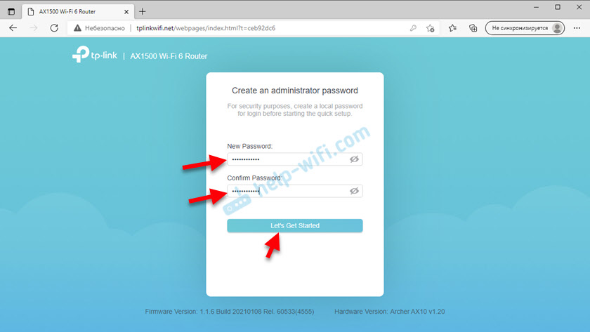Click the TP-Link logo
590x332 pixels.
point(95,55)
